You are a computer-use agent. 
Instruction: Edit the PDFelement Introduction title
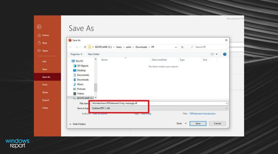point(202,114)
